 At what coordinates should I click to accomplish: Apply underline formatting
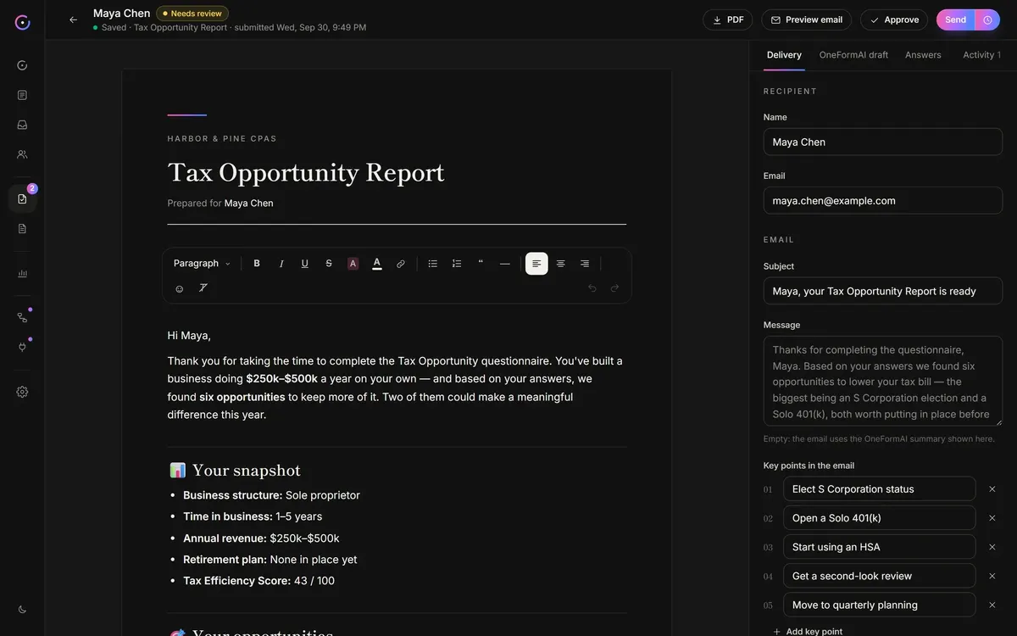click(305, 264)
